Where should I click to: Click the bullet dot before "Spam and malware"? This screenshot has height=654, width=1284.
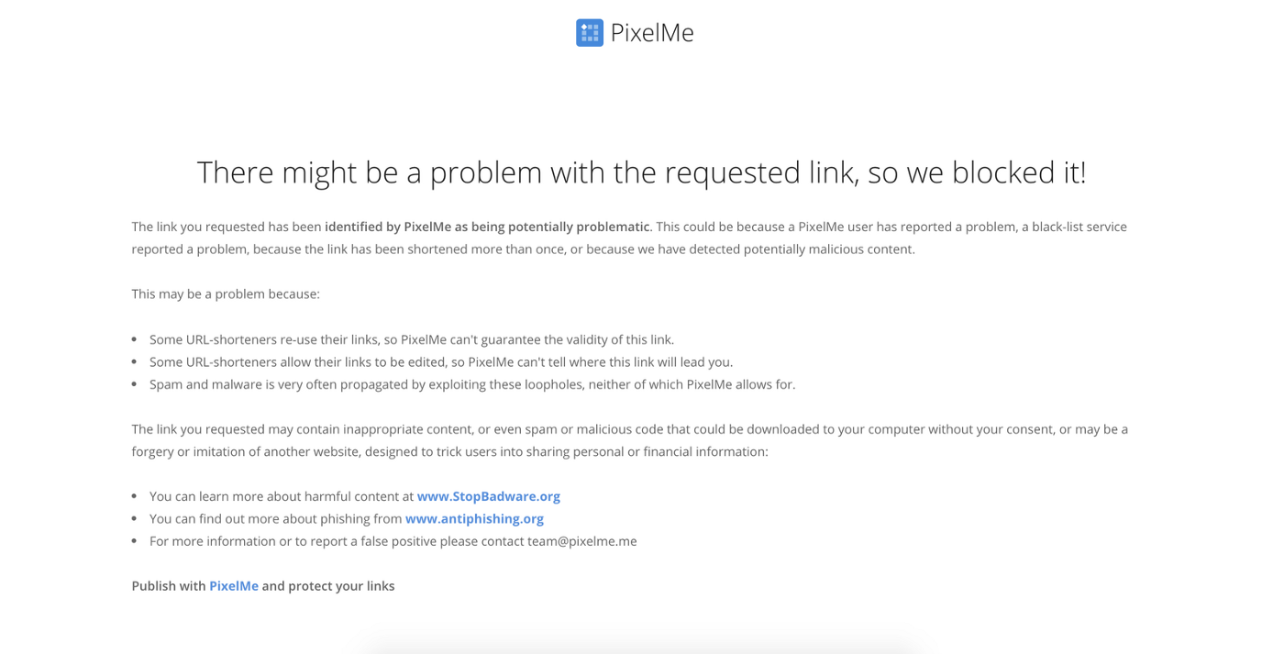coord(134,384)
